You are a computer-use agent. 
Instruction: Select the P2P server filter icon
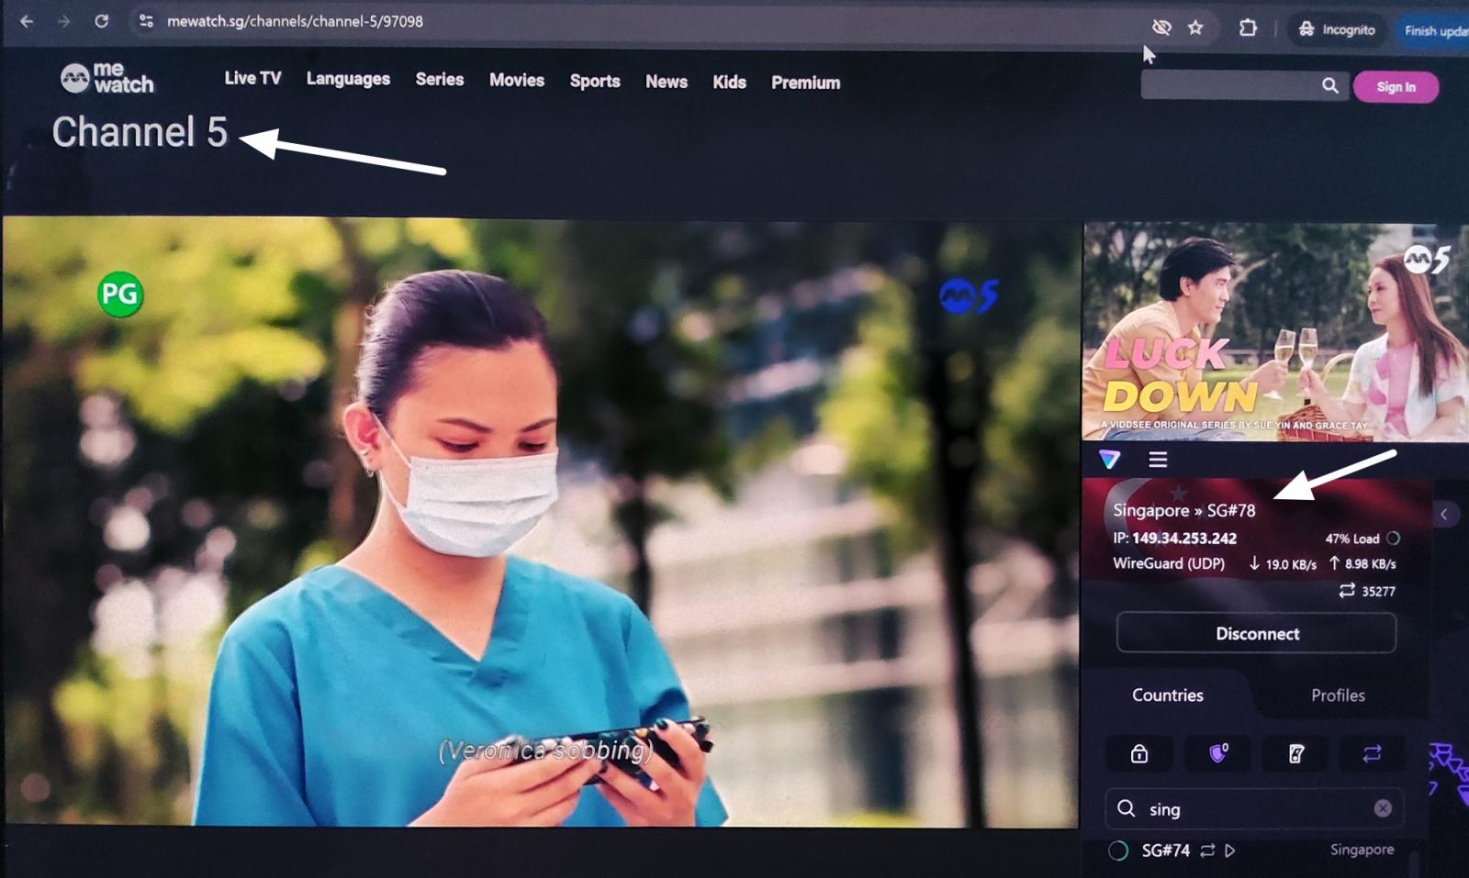(1296, 753)
